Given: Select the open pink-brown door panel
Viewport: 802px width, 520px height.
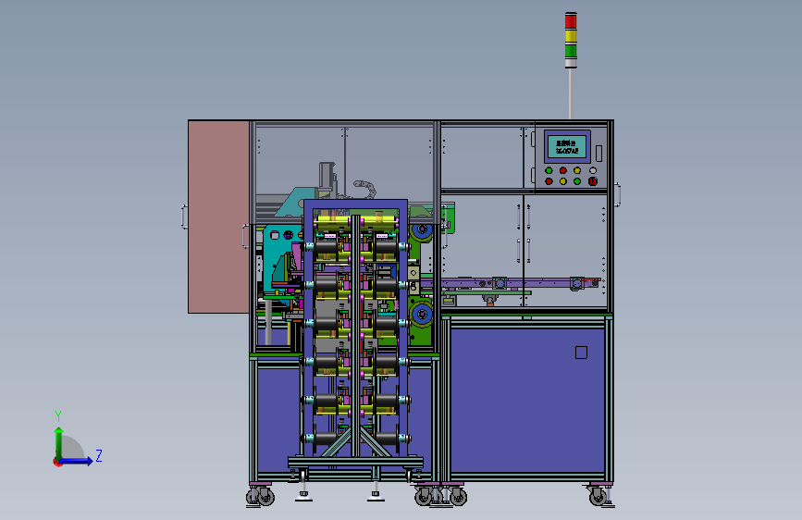Looking at the screenshot, I should pyautogui.click(x=218, y=217).
